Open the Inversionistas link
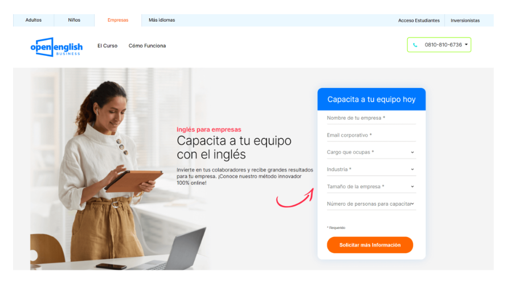The image size is (507, 284). point(465,20)
